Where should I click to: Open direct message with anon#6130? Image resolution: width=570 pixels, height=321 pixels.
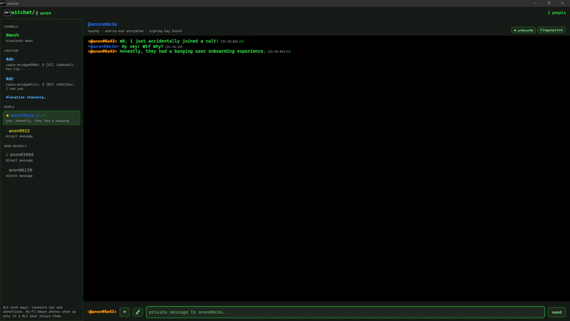(42, 173)
